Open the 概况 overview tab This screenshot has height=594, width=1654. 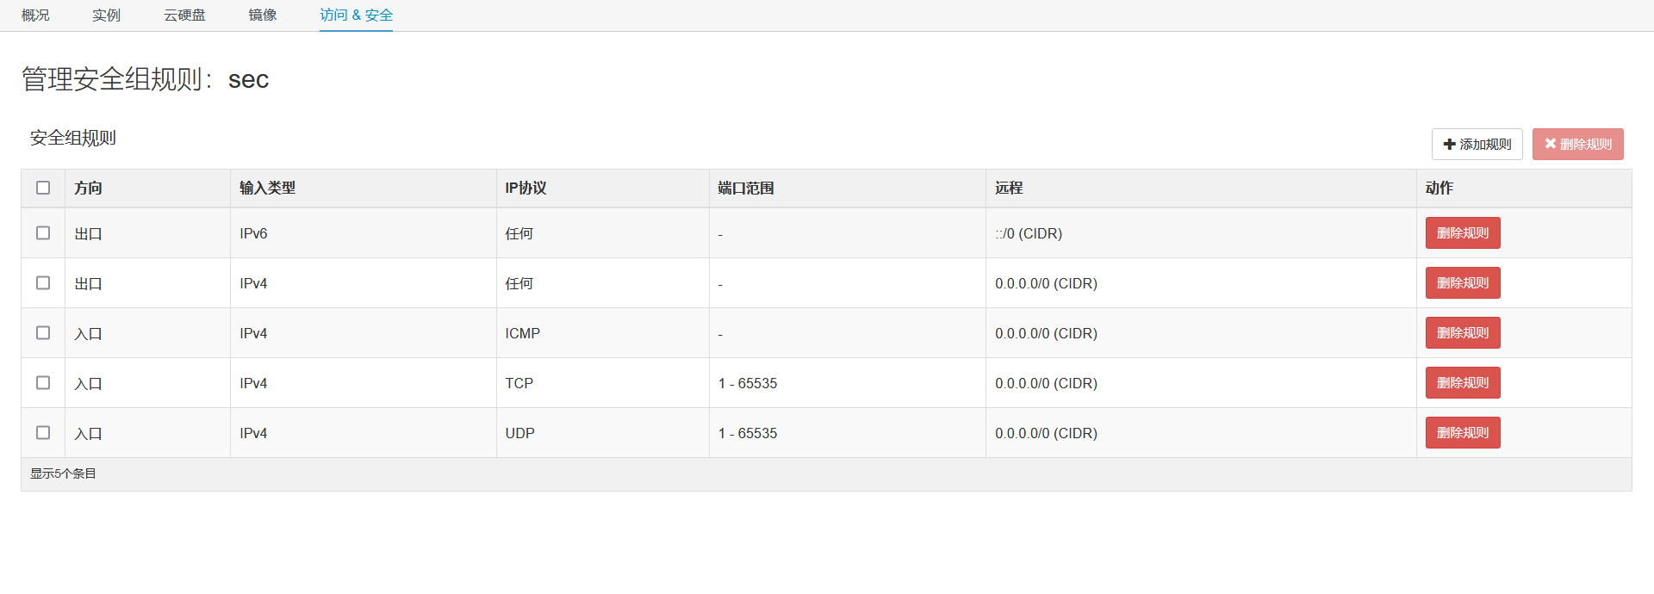[x=35, y=15]
